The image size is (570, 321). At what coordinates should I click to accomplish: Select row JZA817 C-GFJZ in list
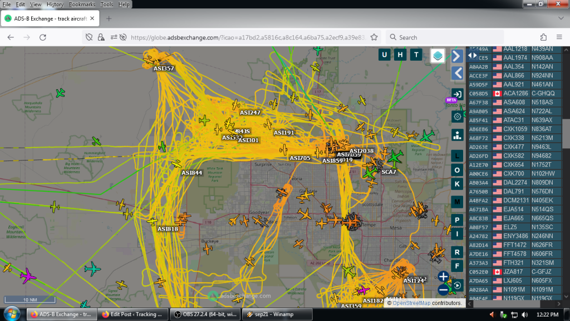(514, 271)
